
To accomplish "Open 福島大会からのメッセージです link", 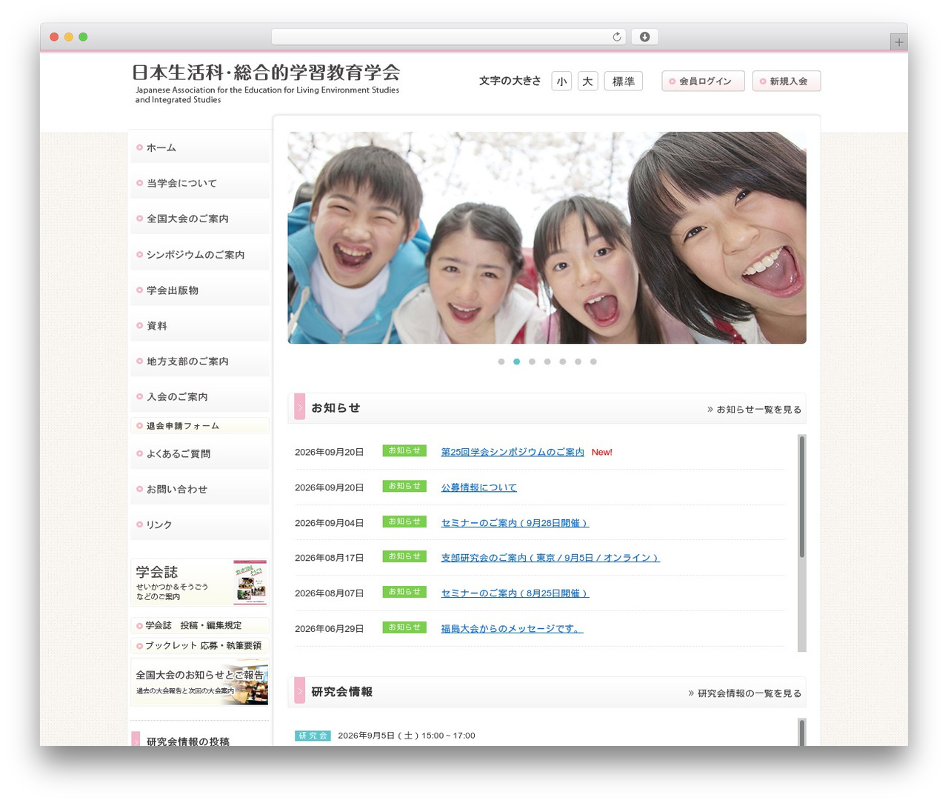I will pos(513,629).
